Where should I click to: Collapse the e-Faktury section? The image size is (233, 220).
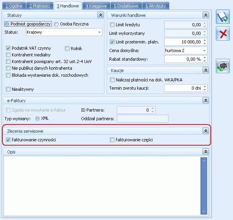206,100
